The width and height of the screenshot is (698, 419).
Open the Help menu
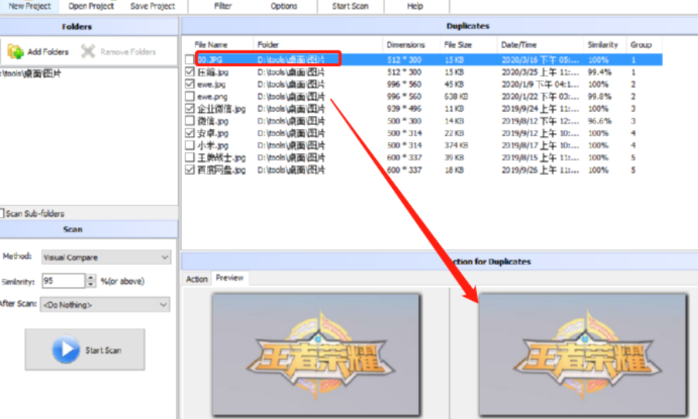point(415,6)
